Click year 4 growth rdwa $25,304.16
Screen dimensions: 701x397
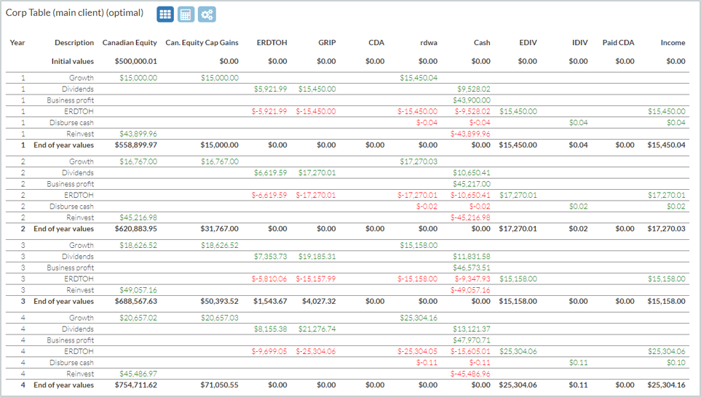(x=419, y=318)
